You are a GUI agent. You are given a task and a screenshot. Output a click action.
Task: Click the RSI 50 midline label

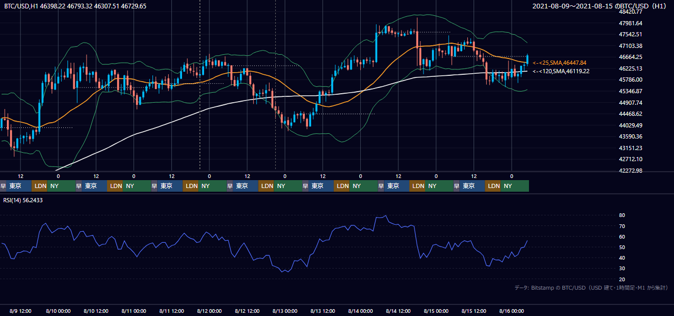(622, 247)
